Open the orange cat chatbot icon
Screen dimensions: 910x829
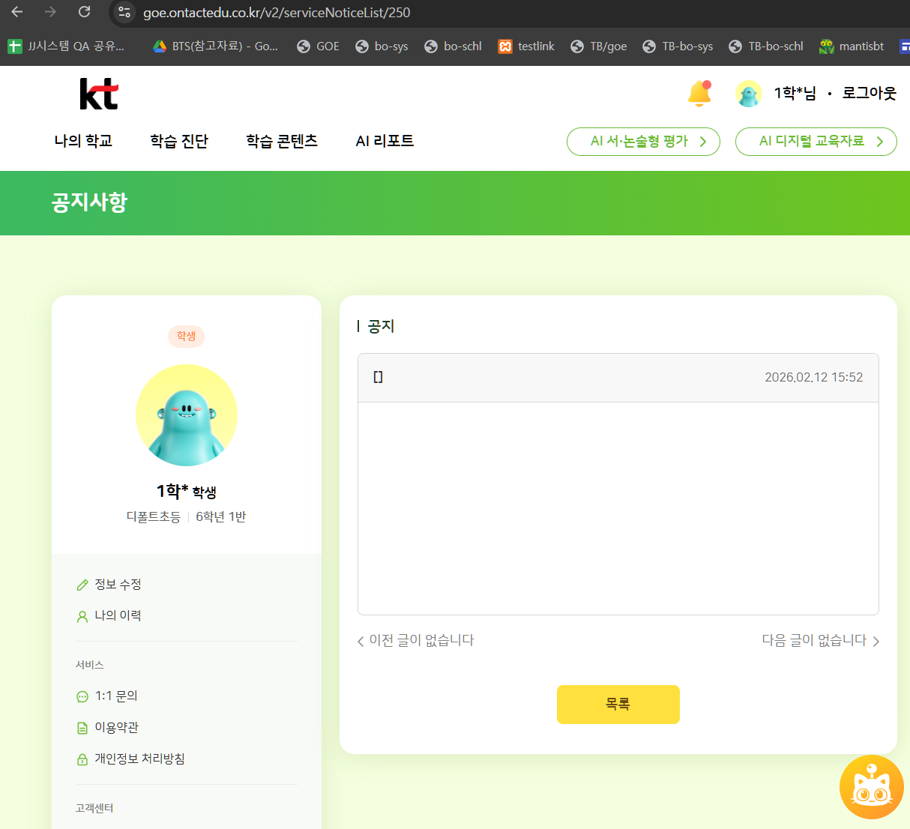[x=871, y=787]
